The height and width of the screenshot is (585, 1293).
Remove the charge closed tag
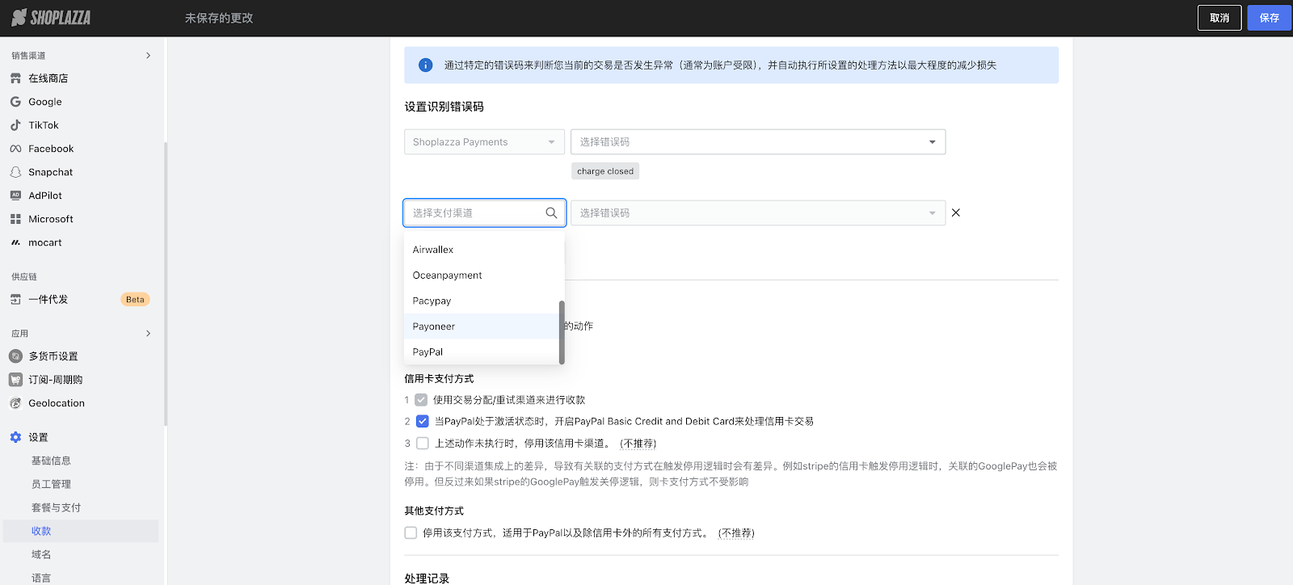tap(605, 171)
